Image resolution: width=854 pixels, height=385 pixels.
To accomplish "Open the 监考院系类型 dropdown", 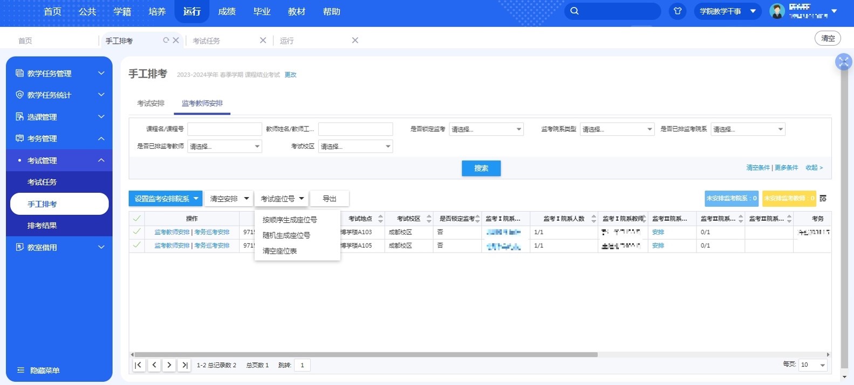I will [617, 129].
